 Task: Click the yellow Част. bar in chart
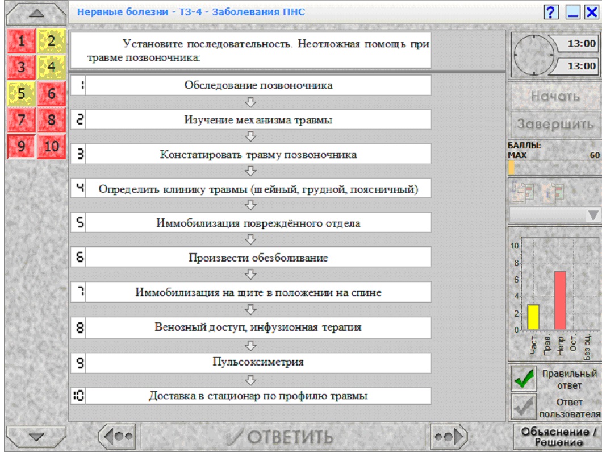pos(533,317)
